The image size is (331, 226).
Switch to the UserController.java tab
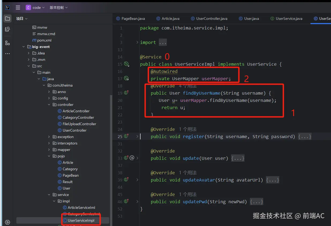point(209,18)
